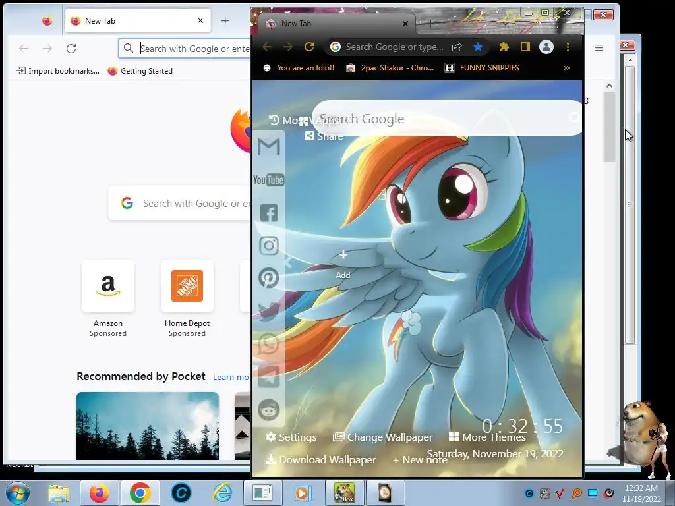This screenshot has height=506, width=675.
Task: Click Chrome back arrow
Action: click(267, 47)
